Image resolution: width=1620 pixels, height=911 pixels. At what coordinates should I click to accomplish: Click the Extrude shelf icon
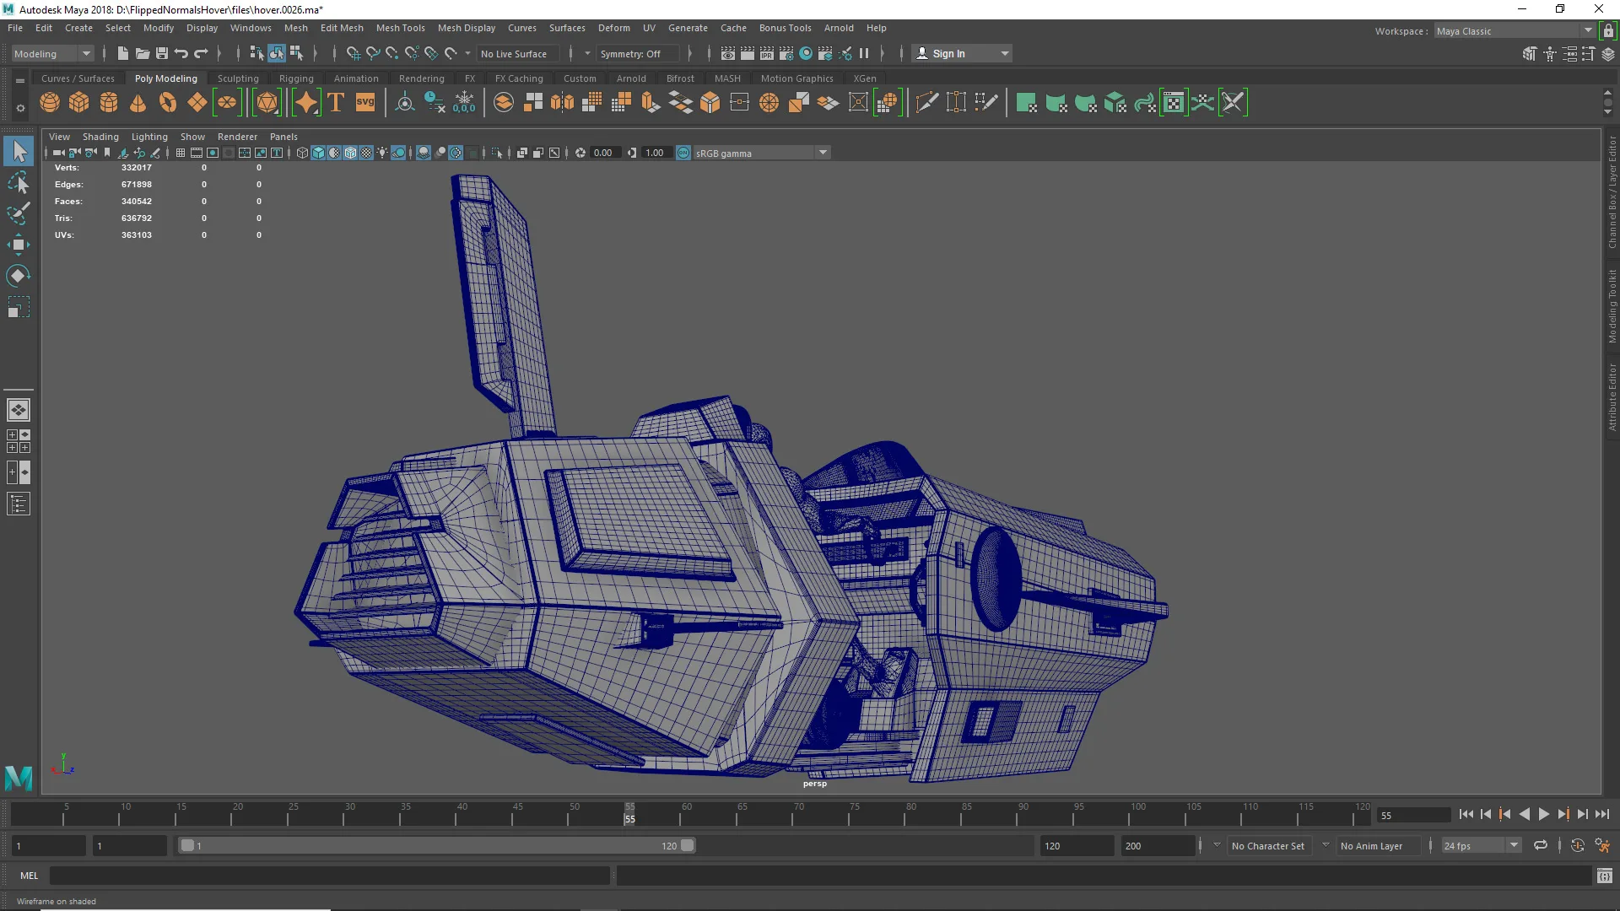[651, 103]
